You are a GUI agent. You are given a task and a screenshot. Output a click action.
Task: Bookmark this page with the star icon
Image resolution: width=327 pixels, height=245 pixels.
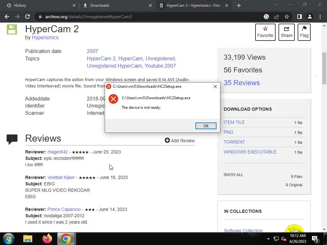pos(287,17)
